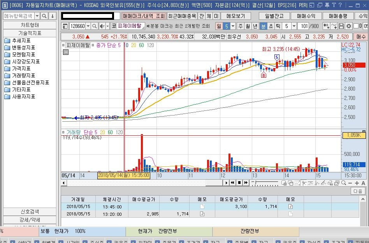Toggle the 피제이메탈 legend checkbox on the chart
Screen dimensions: 369x243
point(63,45)
